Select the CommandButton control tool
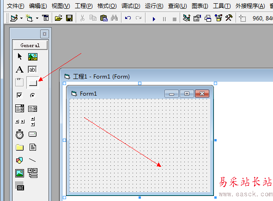The width and height of the screenshot is (273, 201). 33,83
